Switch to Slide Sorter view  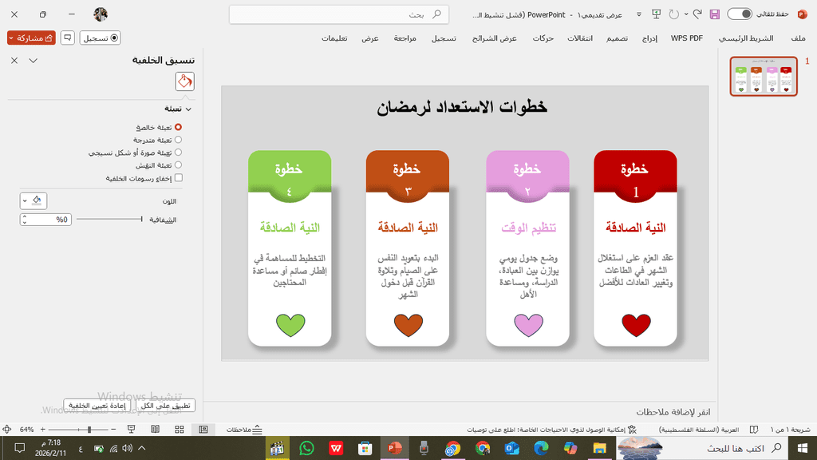pos(180,429)
